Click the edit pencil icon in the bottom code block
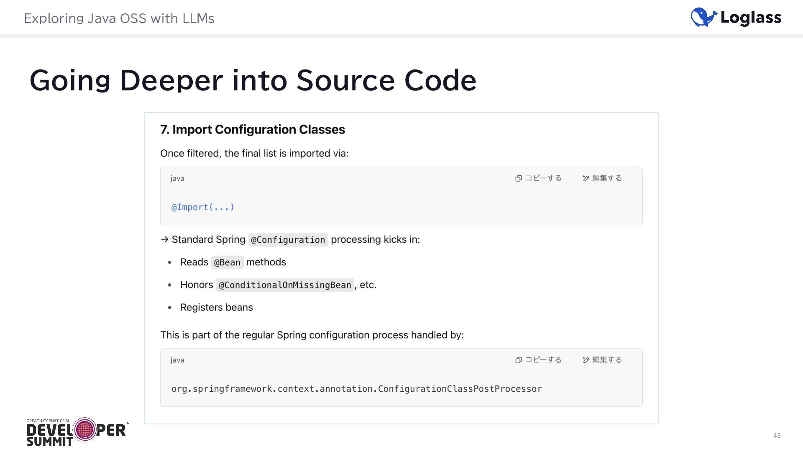 click(x=586, y=360)
